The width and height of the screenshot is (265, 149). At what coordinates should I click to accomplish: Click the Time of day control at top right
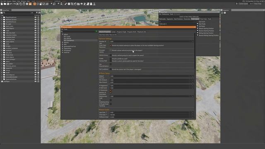coord(257,4)
